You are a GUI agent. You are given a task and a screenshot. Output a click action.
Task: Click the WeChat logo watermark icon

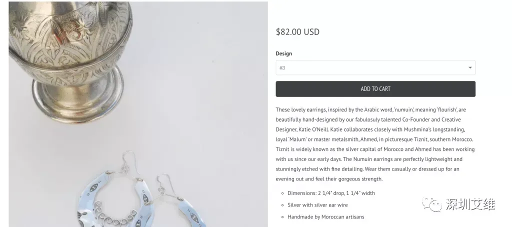pyautogui.click(x=431, y=203)
